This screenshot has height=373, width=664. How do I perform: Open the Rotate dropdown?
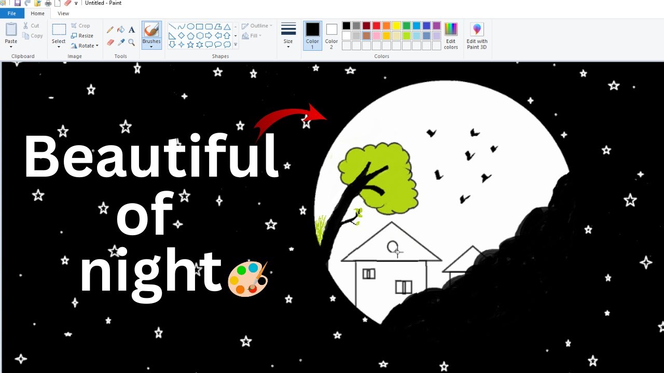85,46
